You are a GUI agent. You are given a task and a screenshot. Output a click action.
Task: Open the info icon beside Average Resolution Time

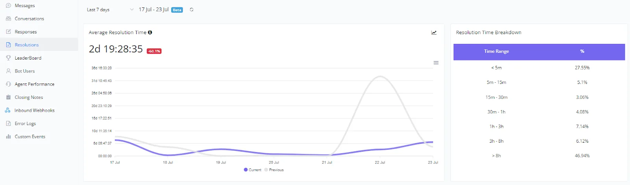(x=150, y=33)
